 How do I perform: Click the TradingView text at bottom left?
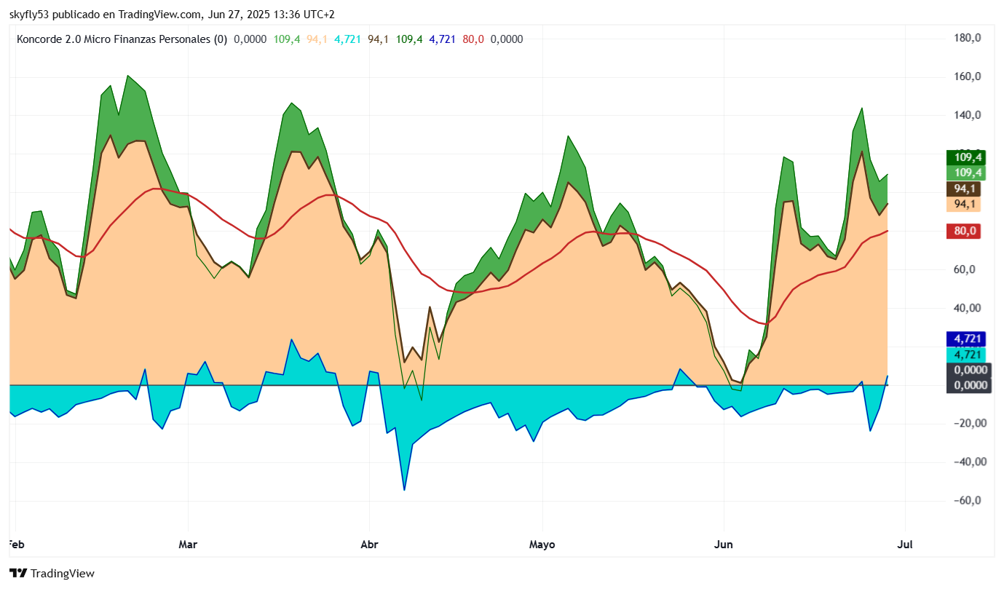coord(63,574)
